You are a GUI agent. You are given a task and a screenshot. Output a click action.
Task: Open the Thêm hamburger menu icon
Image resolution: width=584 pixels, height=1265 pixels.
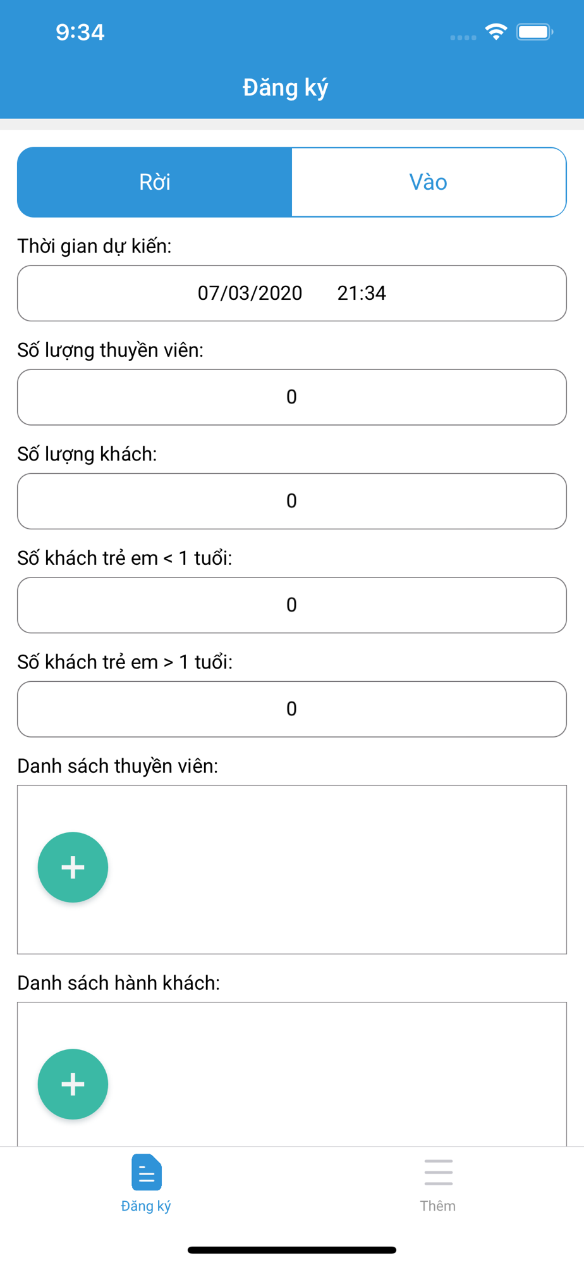point(438,1172)
